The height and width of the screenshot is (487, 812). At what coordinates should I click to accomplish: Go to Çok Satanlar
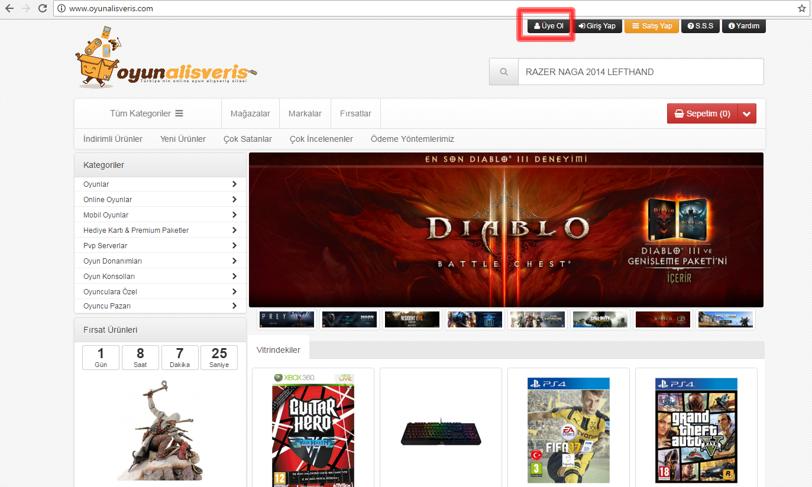point(248,139)
